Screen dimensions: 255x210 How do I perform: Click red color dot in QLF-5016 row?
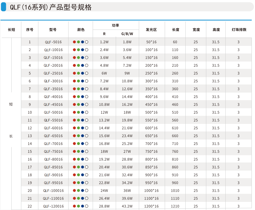74,42
